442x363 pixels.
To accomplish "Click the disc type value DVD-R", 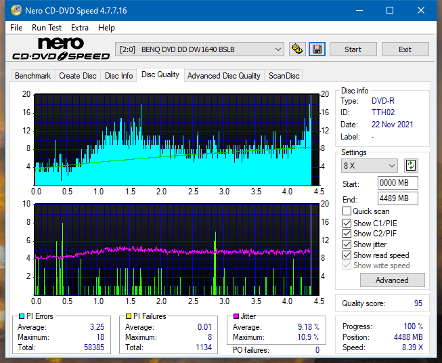I will pyautogui.click(x=383, y=101).
